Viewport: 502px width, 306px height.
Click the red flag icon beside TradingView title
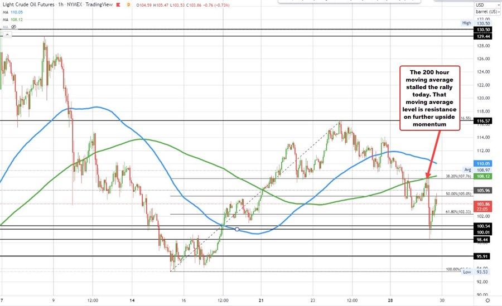(118, 5)
